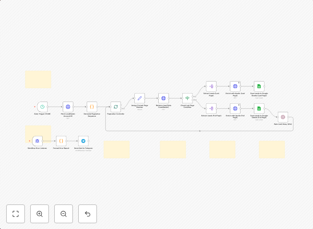
Task: Open the Extract Leads (Last Page) node
Action: click(211, 86)
